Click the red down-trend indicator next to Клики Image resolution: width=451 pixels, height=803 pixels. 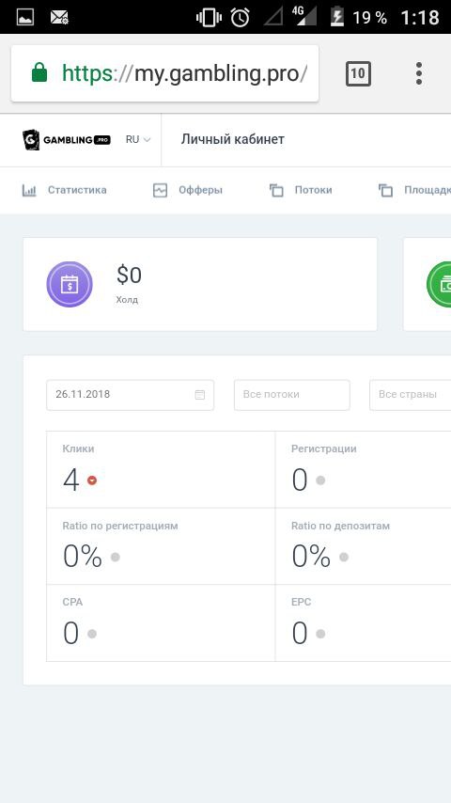tap(92, 480)
